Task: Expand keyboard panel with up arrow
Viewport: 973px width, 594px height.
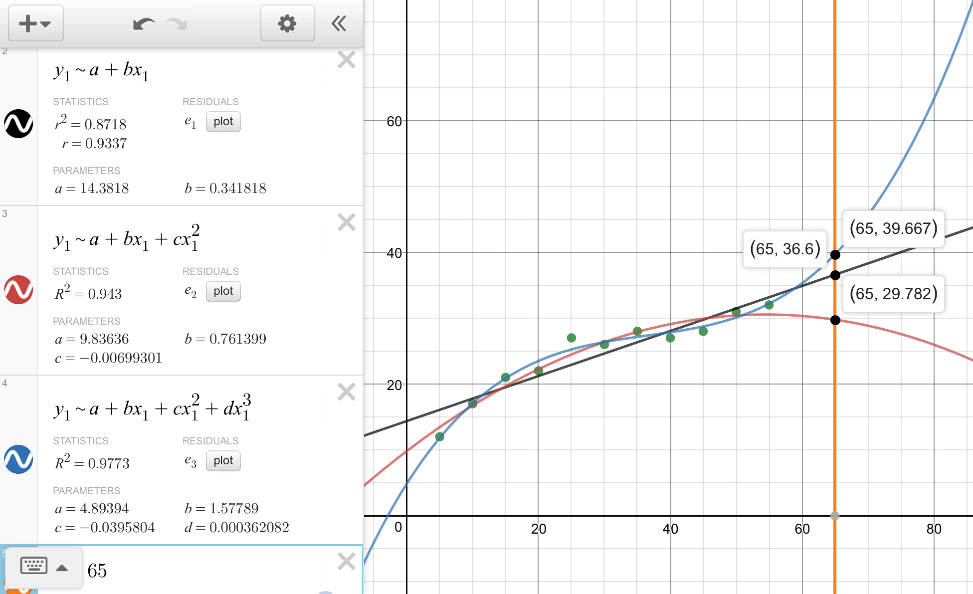Action: (x=62, y=568)
